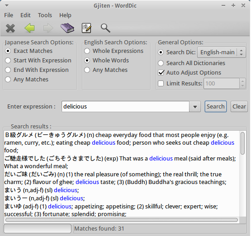Click the X close icon in toolbar
The height and width of the screenshot is (236, 251).
10,28
